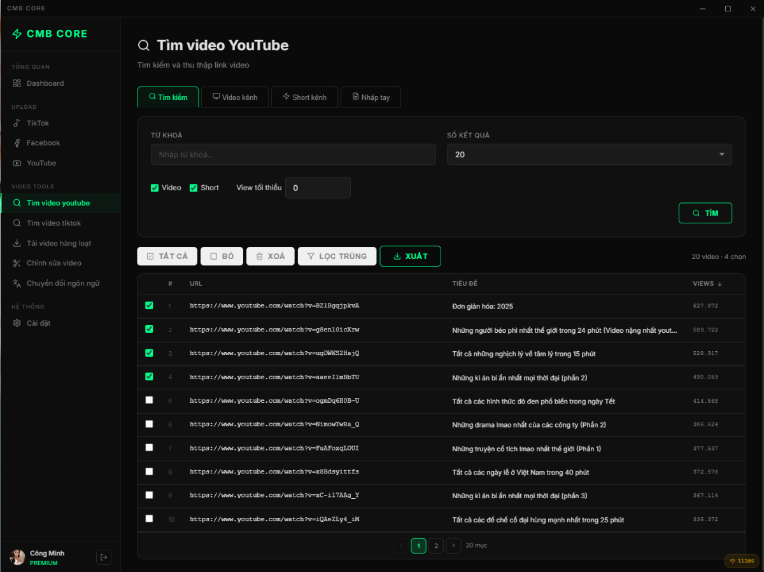Sort by VIEWS using the column arrow
This screenshot has width=764, height=572.
click(718, 284)
